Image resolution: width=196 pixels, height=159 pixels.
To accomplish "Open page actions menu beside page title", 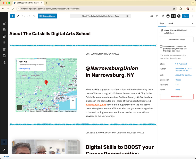I will [192, 30].
